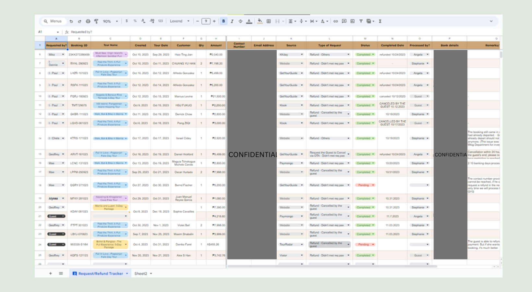
Task: Open the fill color paint bucket
Action: (x=260, y=21)
